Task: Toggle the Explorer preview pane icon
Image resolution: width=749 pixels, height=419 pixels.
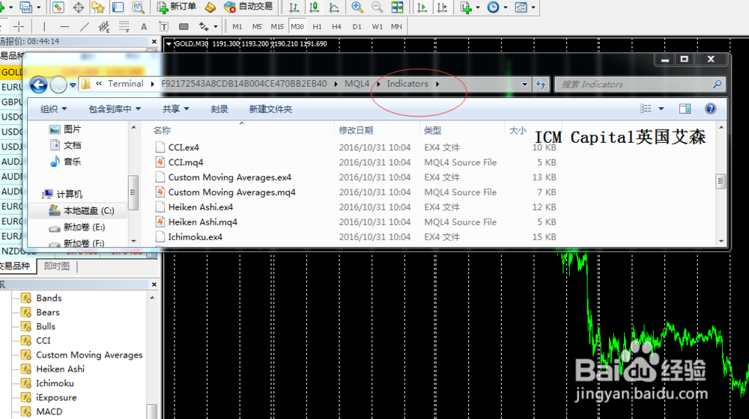Action: (x=685, y=108)
